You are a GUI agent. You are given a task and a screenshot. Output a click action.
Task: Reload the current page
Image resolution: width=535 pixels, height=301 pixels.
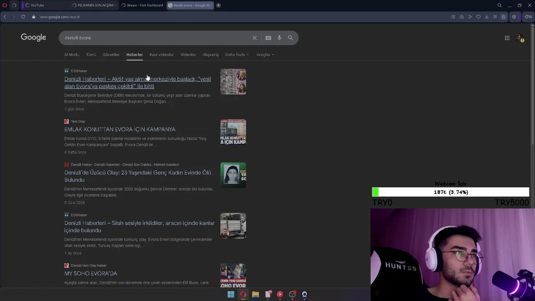pyautogui.click(x=23, y=17)
